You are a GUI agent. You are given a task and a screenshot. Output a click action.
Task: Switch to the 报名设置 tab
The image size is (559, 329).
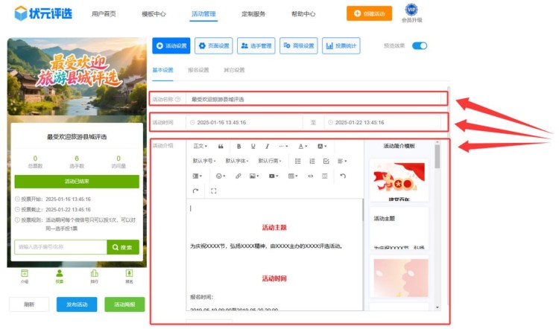point(198,70)
